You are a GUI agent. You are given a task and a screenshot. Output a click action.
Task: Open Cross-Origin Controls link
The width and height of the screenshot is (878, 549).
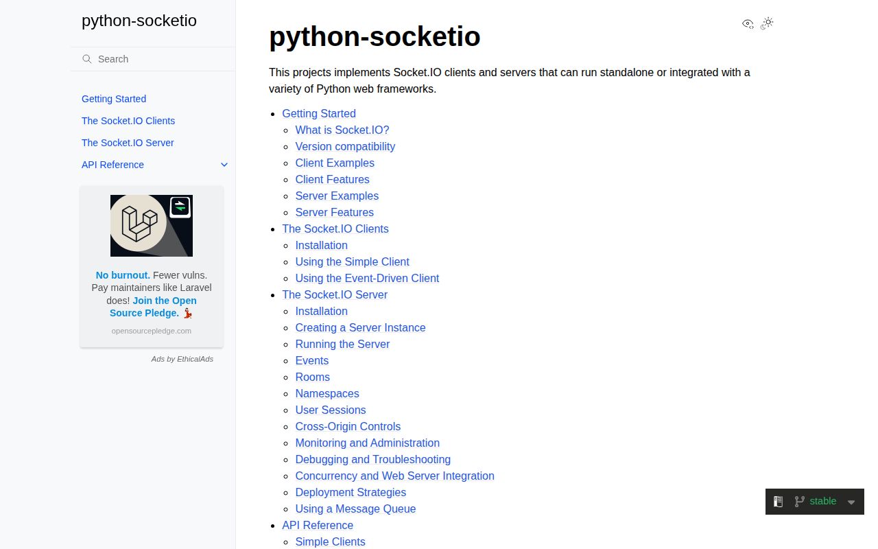point(348,427)
